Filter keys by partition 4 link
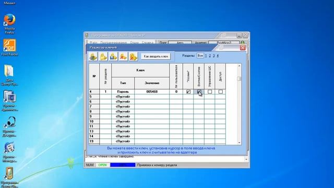The image size is (334, 188). pyautogui.click(x=218, y=56)
